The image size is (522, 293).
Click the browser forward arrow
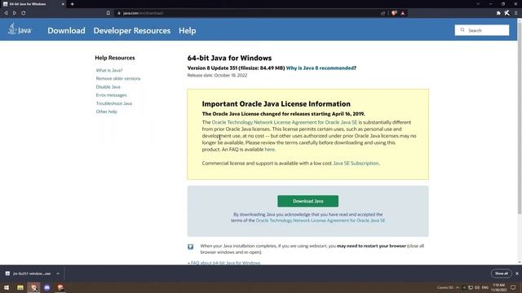15,13
